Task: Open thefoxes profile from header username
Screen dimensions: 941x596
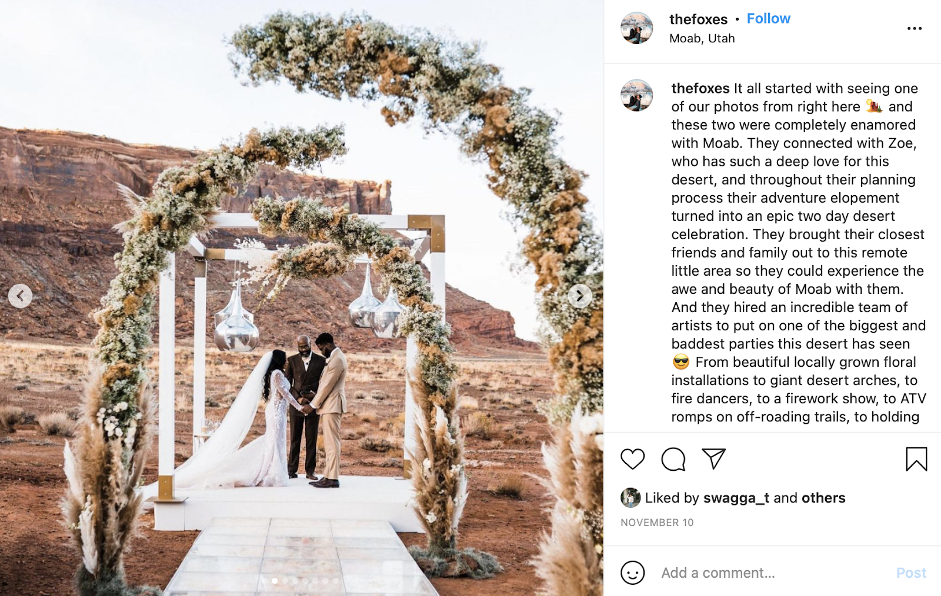Action: coord(698,19)
